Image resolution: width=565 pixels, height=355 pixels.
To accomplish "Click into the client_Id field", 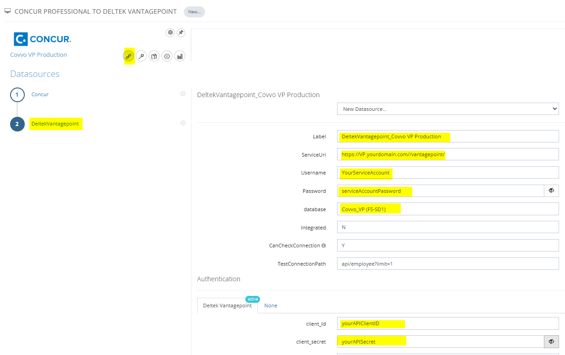I will tap(448, 323).
